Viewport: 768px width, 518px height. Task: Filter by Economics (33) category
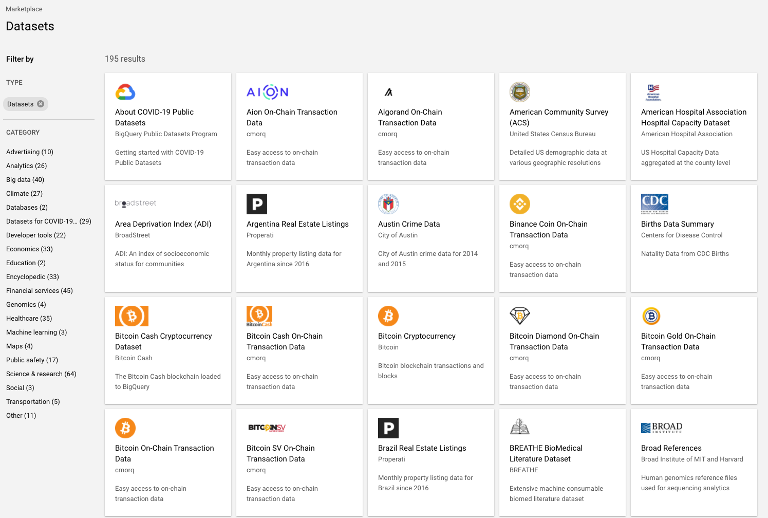[x=29, y=249]
